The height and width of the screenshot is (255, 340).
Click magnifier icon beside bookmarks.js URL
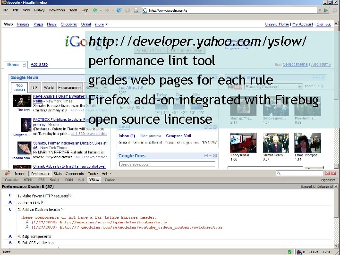click(27, 222)
